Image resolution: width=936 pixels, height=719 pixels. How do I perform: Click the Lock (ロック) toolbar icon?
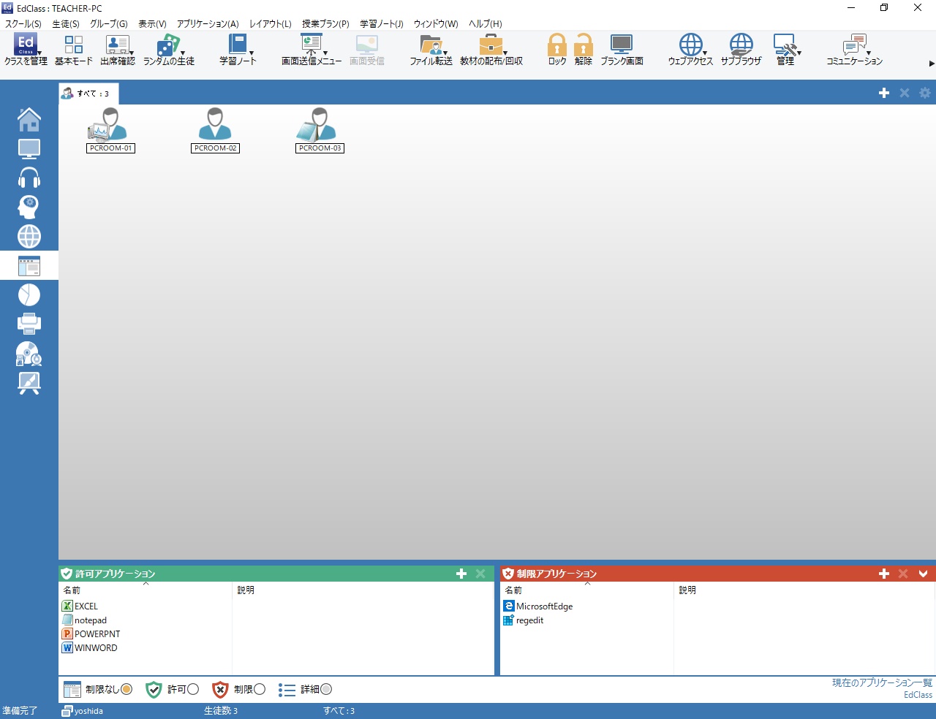[557, 50]
